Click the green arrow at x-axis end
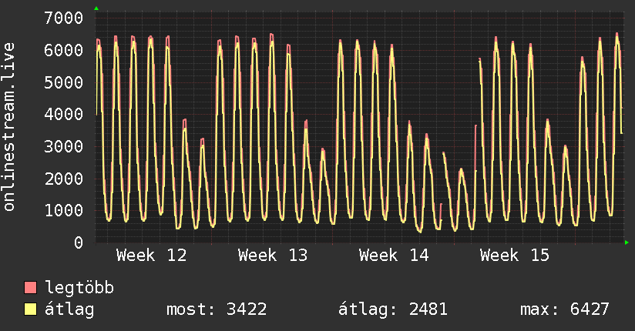 627,242
